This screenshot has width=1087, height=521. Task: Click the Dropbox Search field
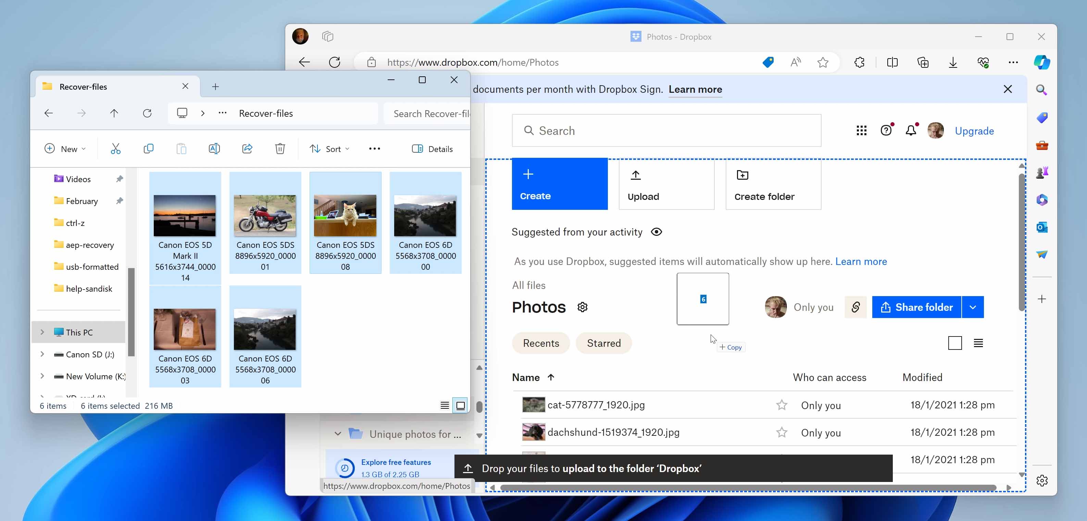click(x=666, y=131)
